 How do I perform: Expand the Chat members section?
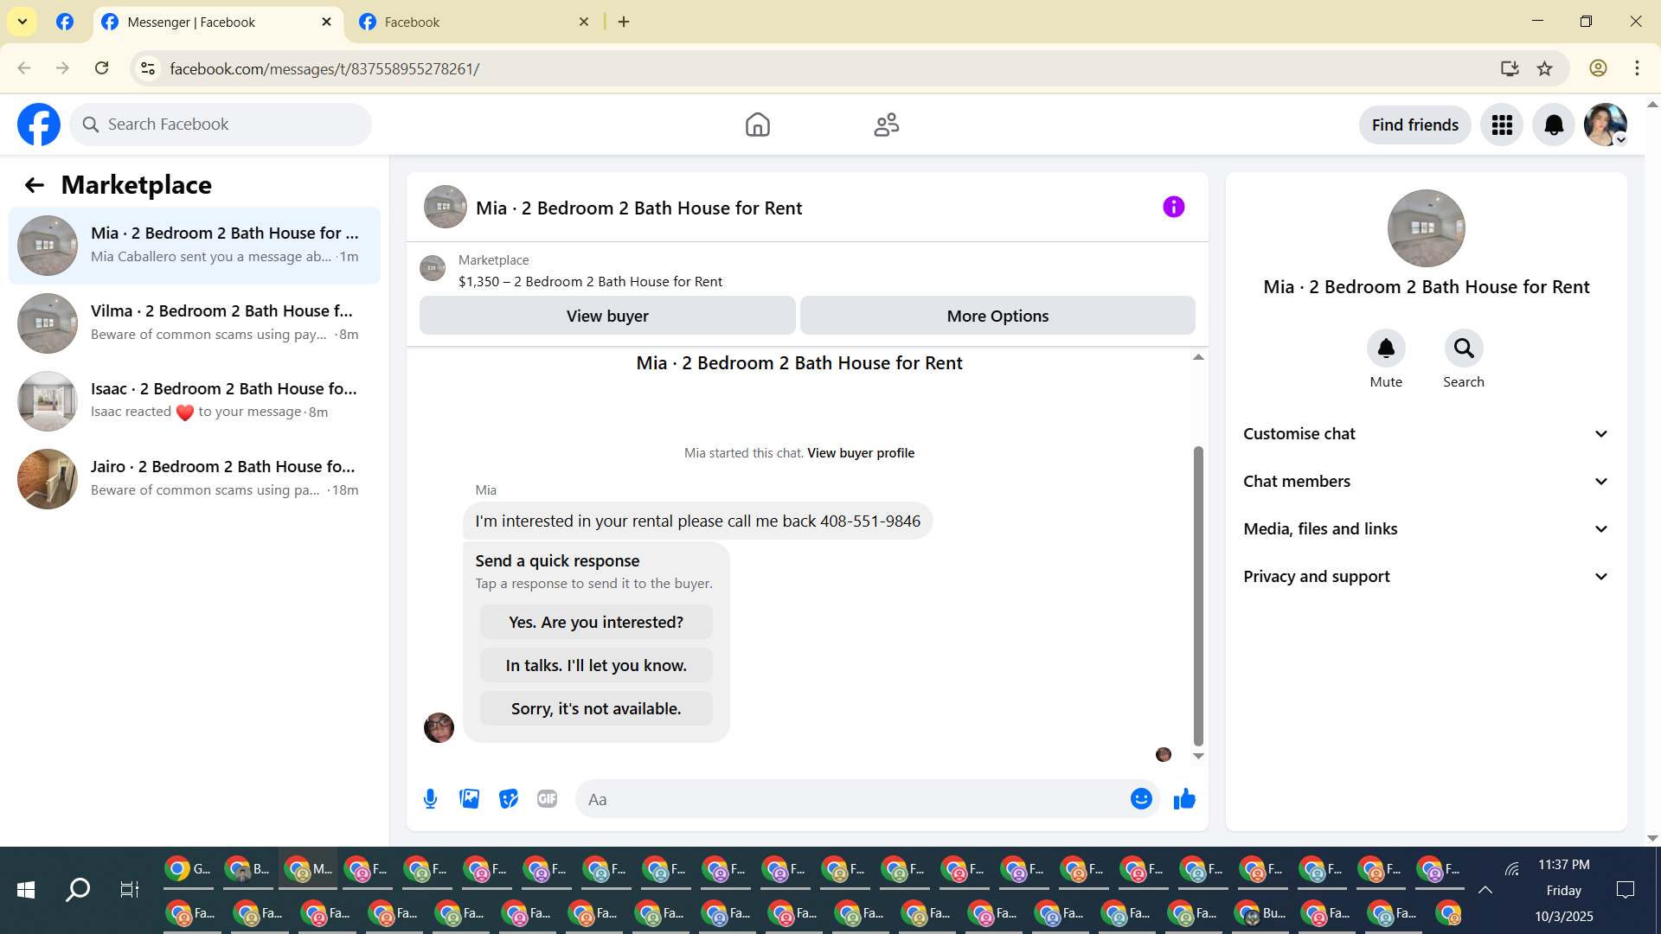tap(1426, 482)
